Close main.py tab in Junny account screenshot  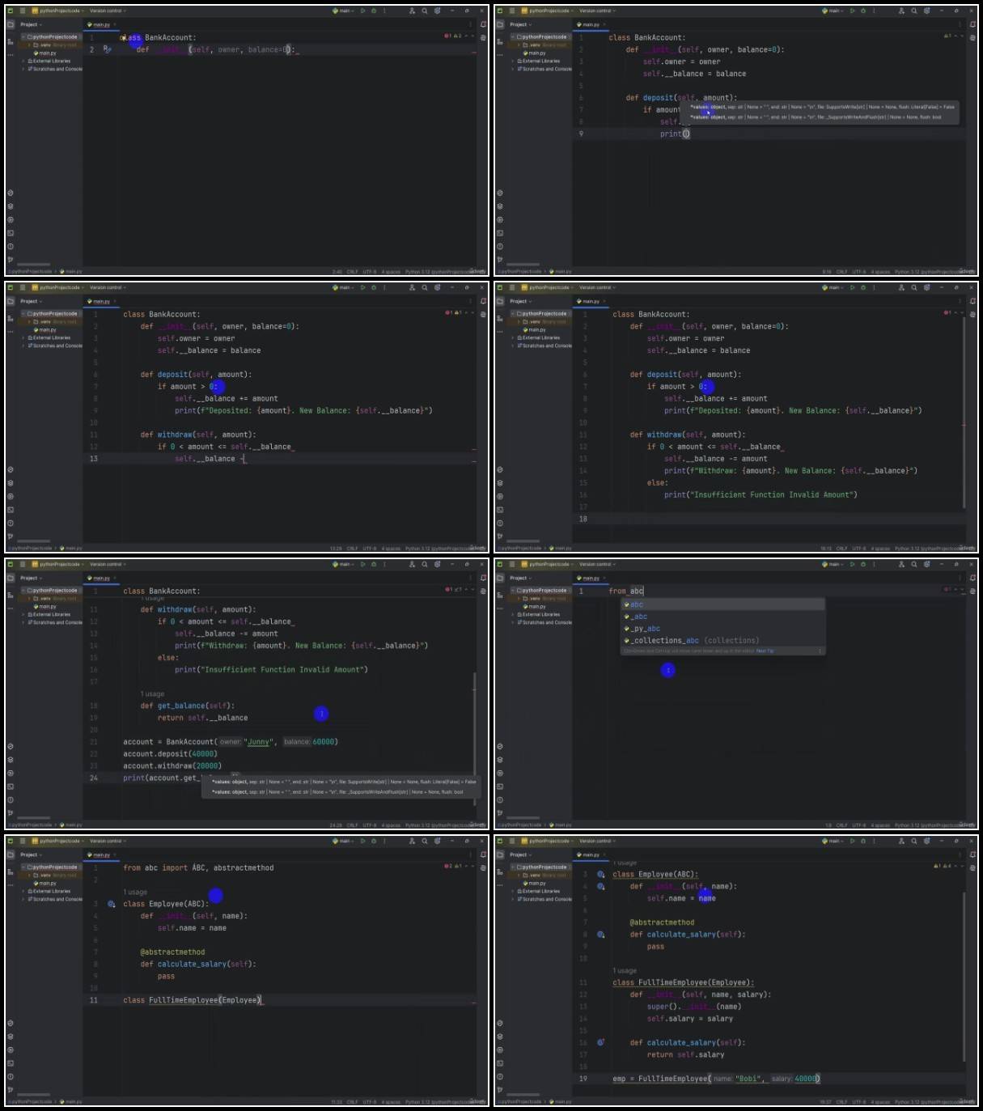click(115, 578)
